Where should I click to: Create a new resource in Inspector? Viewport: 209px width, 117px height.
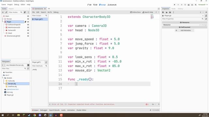point(163,12)
